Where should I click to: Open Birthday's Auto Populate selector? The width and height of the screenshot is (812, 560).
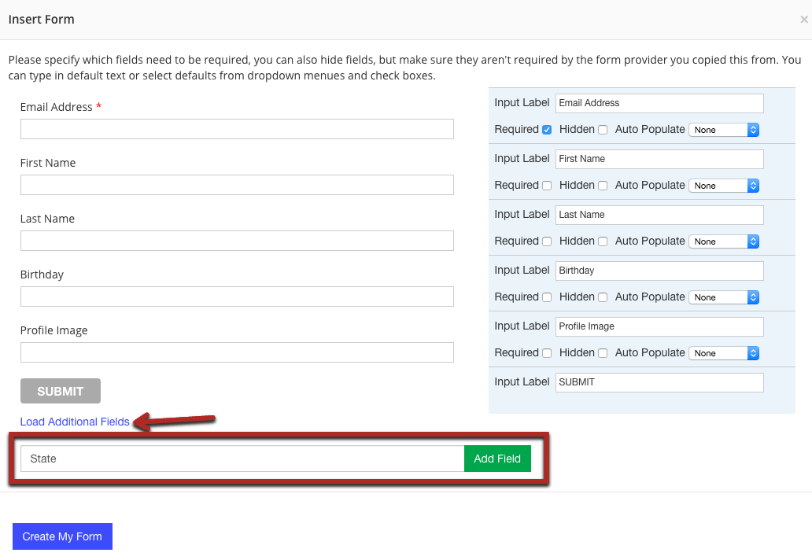tap(724, 297)
